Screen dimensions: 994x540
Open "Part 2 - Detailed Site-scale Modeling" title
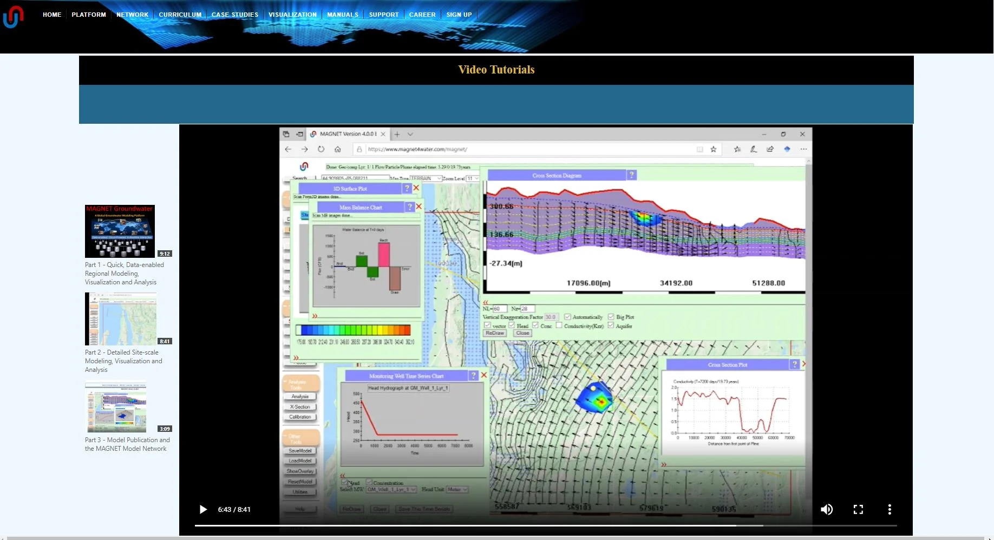pyautogui.click(x=123, y=361)
